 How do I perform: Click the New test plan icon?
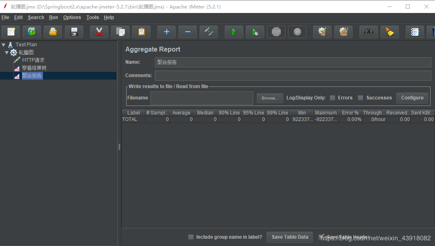[x=11, y=32]
